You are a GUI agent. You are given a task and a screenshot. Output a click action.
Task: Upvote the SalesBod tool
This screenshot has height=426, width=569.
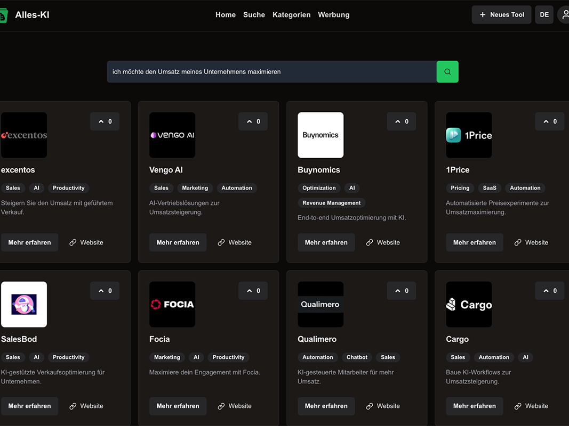click(x=105, y=291)
